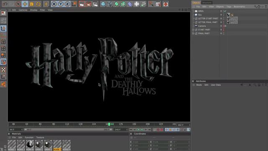
Task: Add a Cube primitive object
Action: pos(103,4)
